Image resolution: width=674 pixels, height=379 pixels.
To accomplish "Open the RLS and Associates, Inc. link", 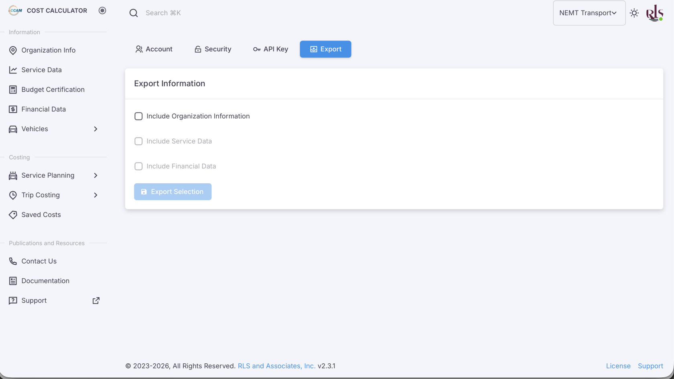I will point(276,366).
